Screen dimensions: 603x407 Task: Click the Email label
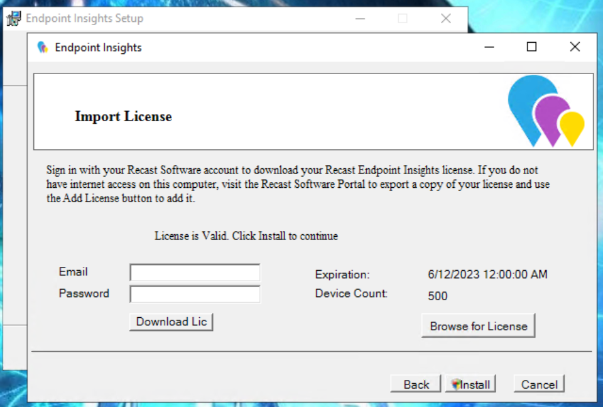[73, 271]
